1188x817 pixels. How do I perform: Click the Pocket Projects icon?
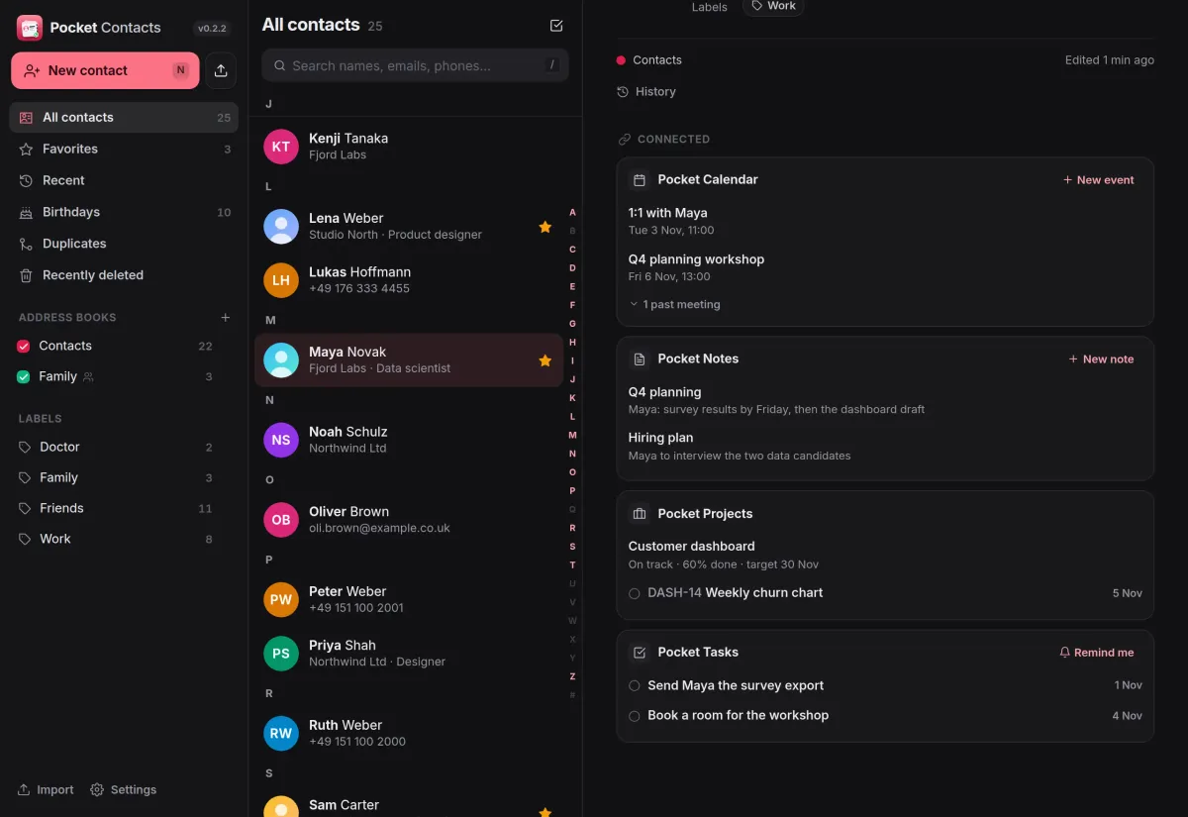click(640, 514)
